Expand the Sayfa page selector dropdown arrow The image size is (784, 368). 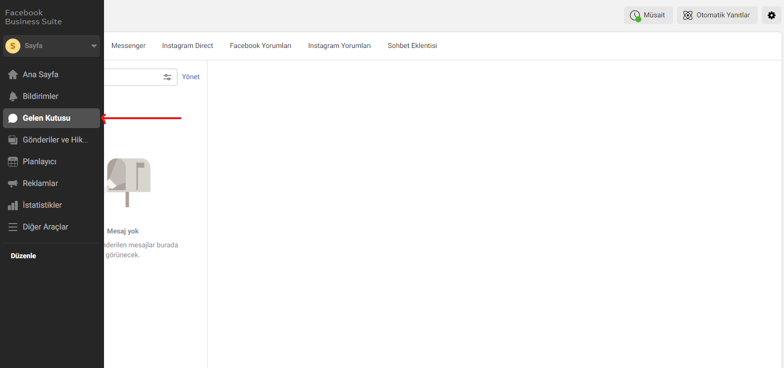pos(94,46)
